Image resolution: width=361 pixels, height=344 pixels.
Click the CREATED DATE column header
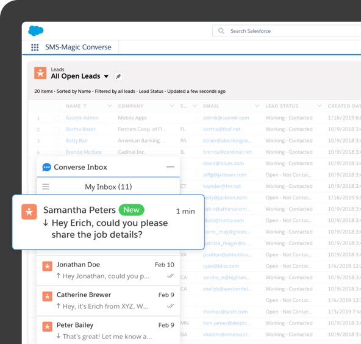[x=345, y=106]
